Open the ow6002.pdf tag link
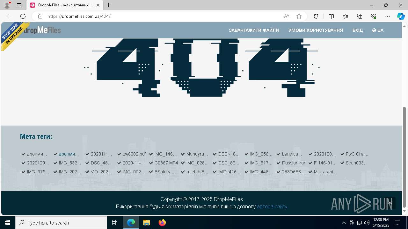The height and width of the screenshot is (229, 408). pos(134,154)
